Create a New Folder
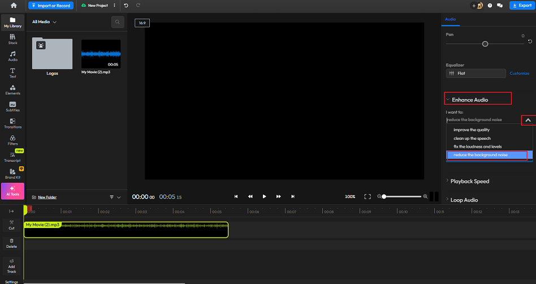The image size is (536, 284). [44, 197]
